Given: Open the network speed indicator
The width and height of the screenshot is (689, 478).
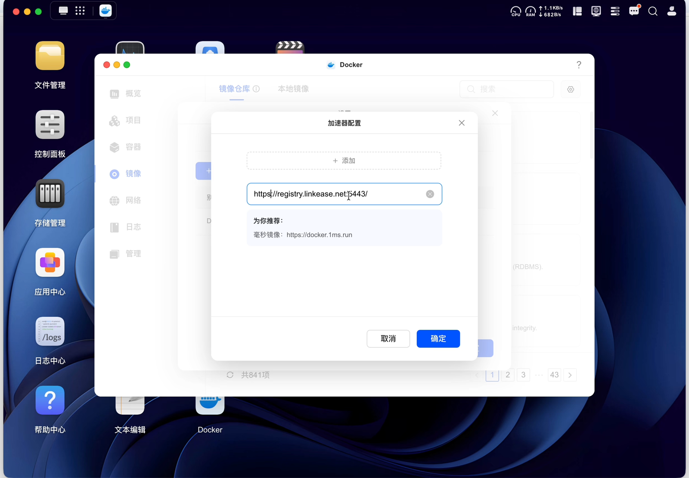Looking at the screenshot, I should click(x=551, y=11).
